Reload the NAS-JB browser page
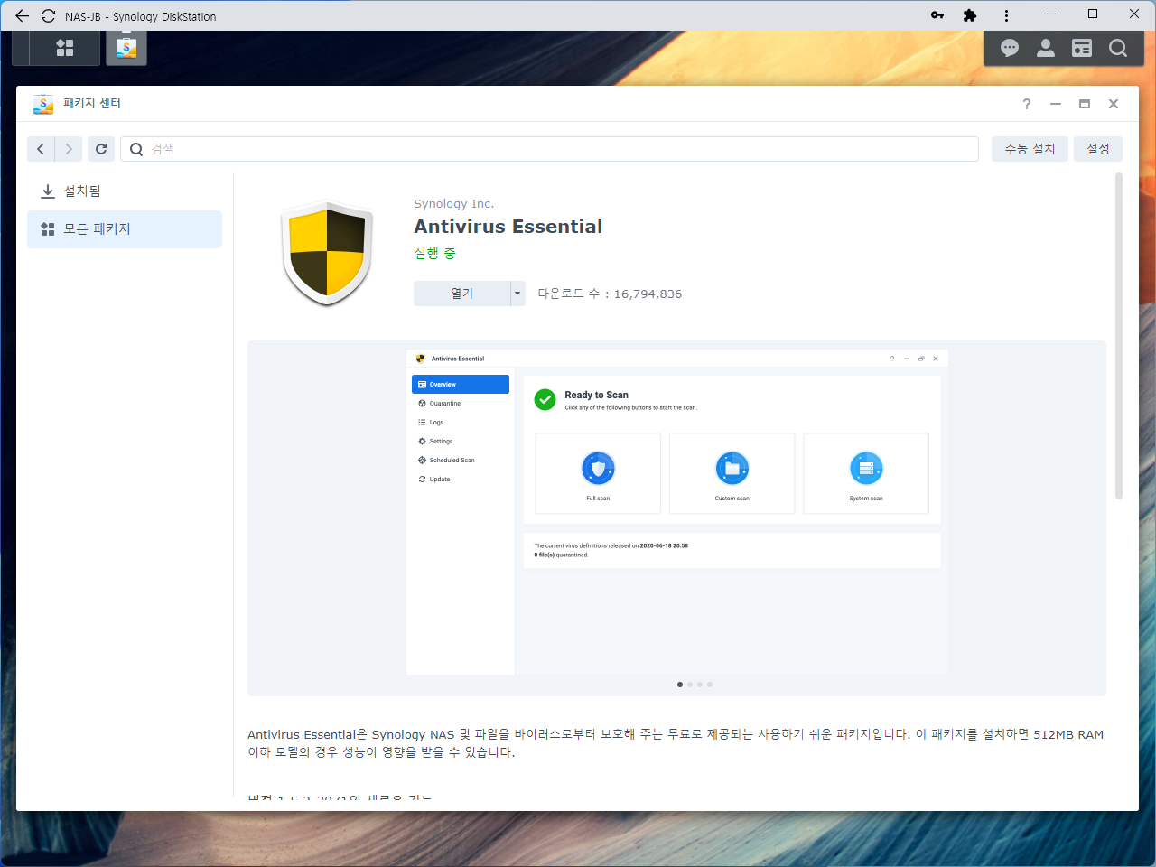 (x=48, y=15)
